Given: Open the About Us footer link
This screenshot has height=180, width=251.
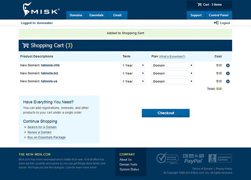Looking at the screenshot, I should [126, 160].
